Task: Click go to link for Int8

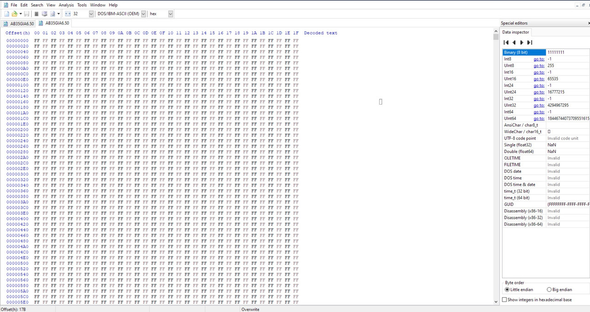Action: (539, 59)
